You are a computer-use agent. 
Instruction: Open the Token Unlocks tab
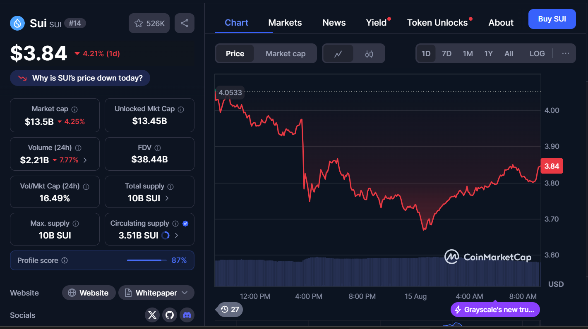click(x=437, y=23)
